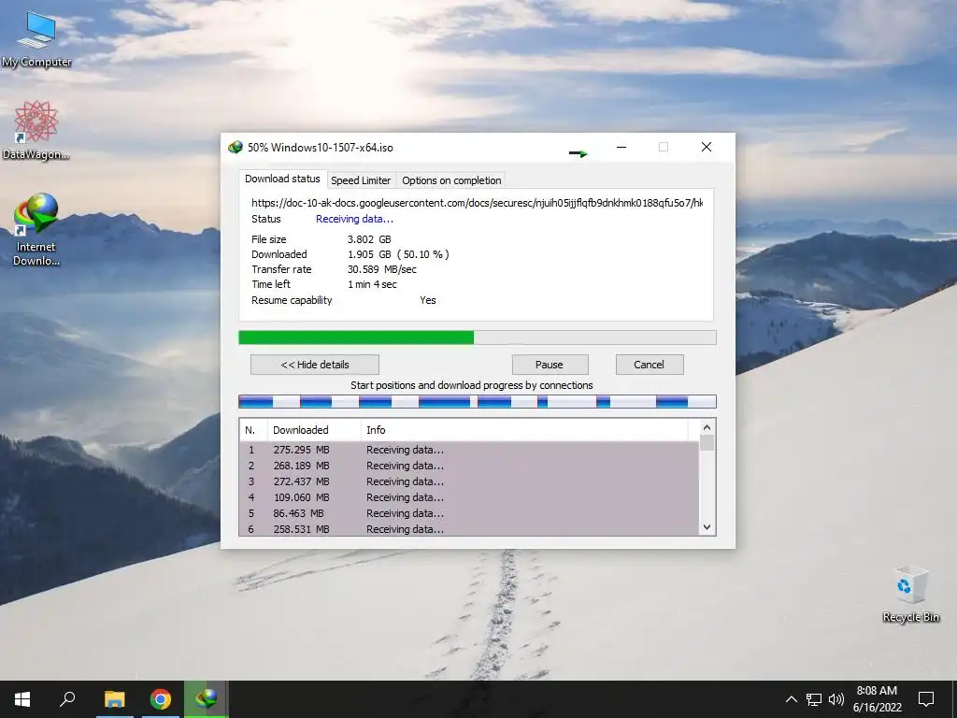Click the Windows Start button
Viewport: 957px width, 718px height.
coord(22,699)
